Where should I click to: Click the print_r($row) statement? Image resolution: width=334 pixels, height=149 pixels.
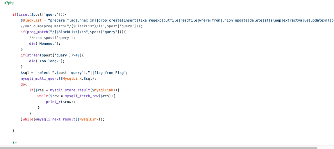(x=60, y=102)
